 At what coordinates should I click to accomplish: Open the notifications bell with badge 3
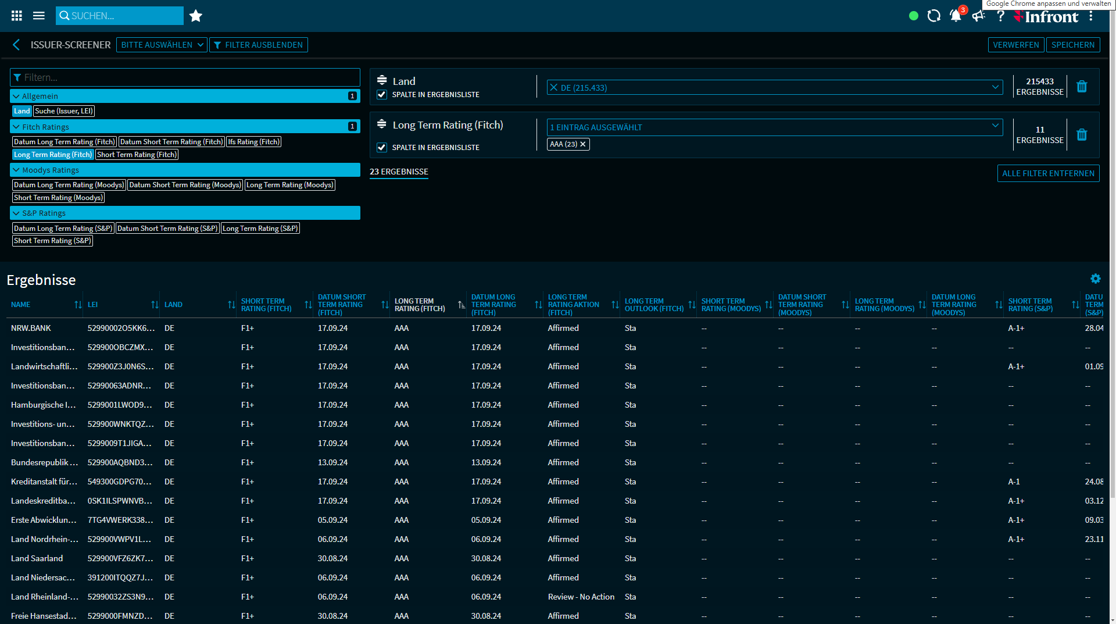956,16
